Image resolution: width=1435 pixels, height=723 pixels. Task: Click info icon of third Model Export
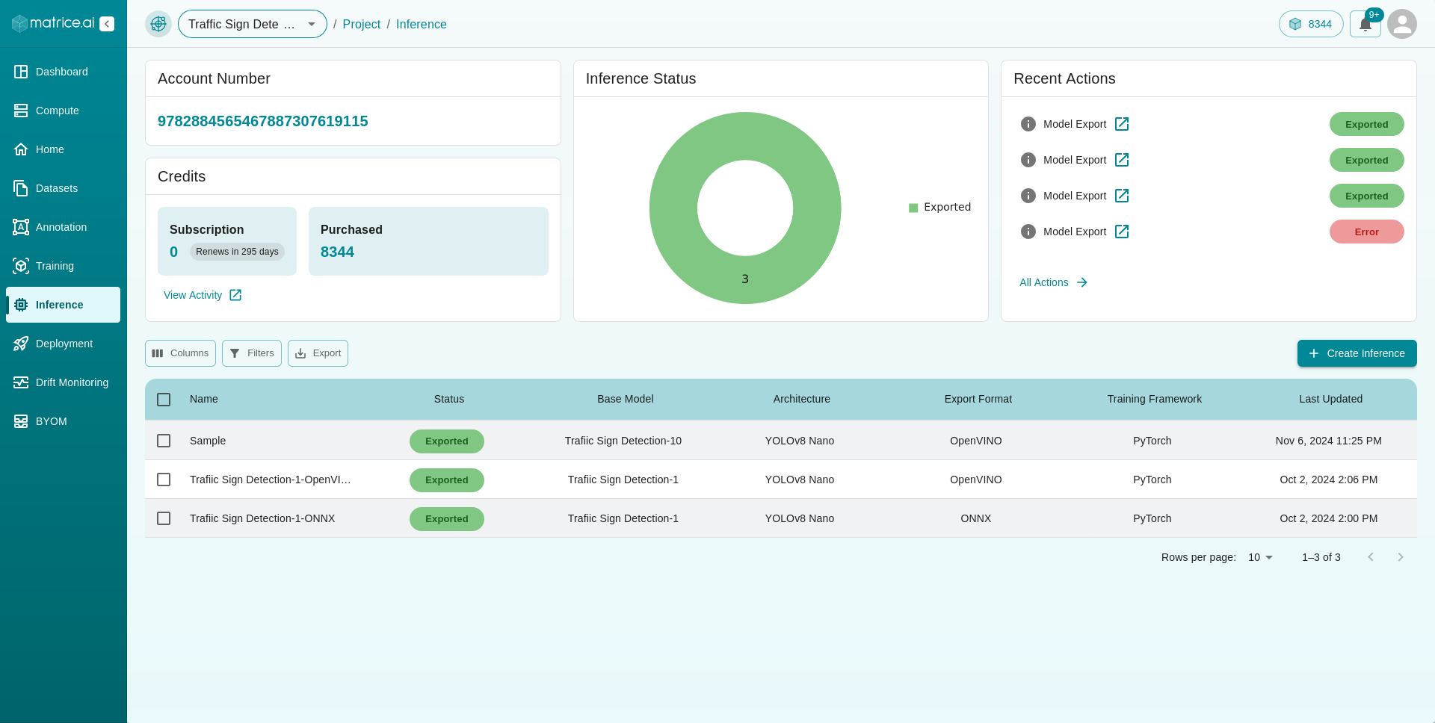tap(1028, 196)
